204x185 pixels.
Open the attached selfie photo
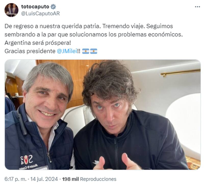click(103, 114)
